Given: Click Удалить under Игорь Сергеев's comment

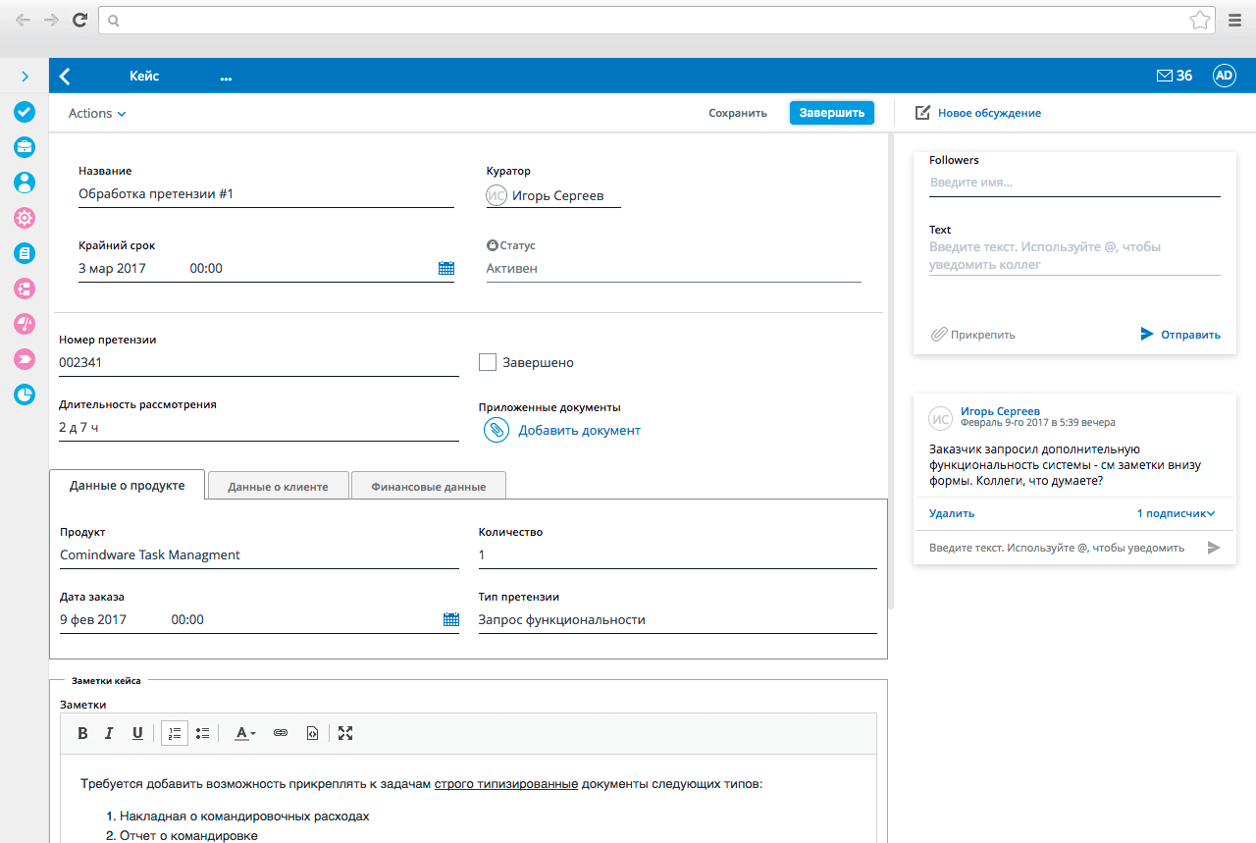Looking at the screenshot, I should [x=950, y=512].
